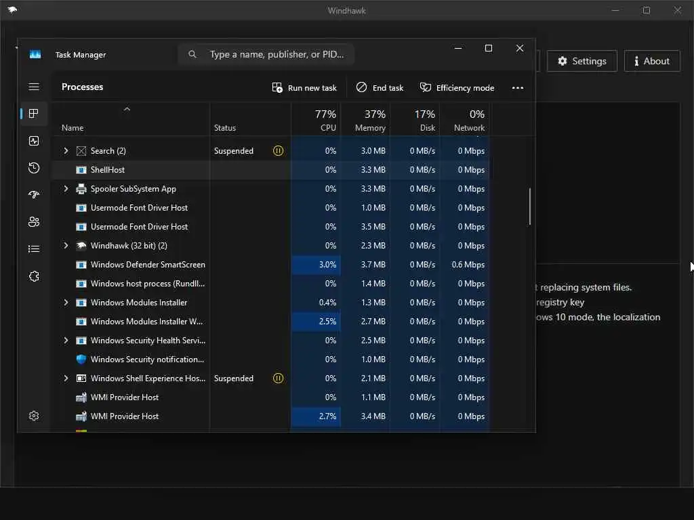Click the Windows Shell Experience Host process icon
Screen dimensions: 694x520
point(81,378)
